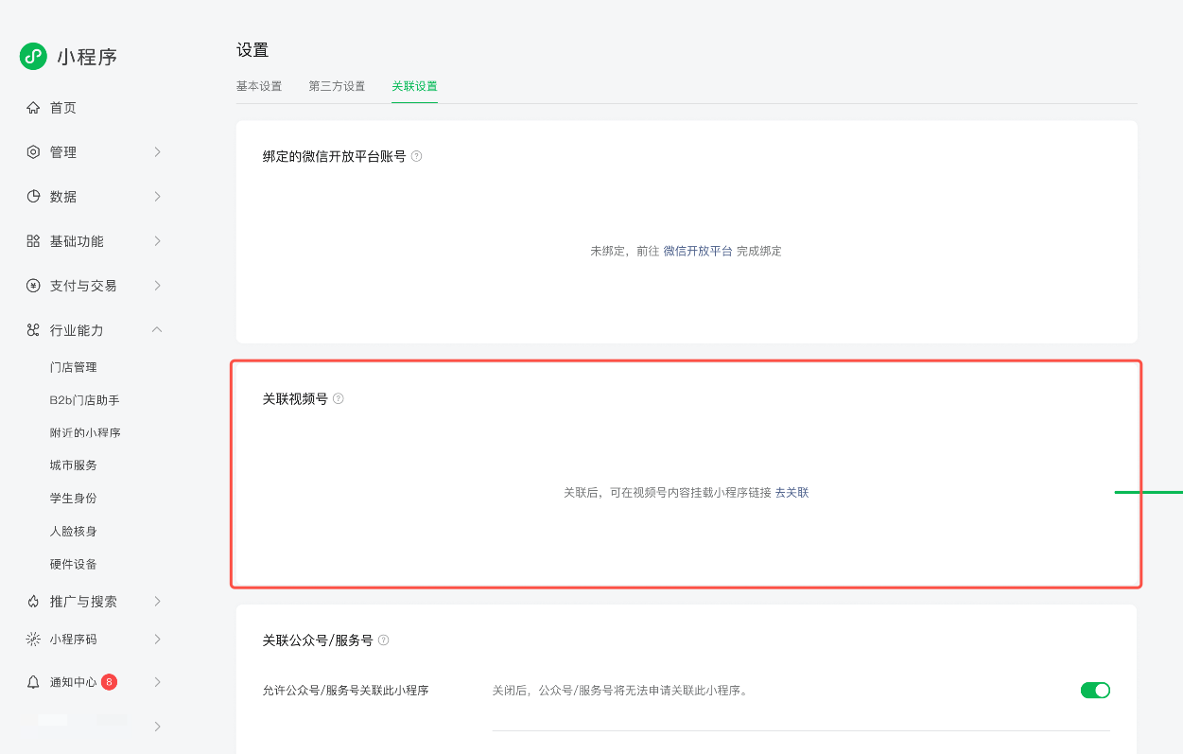Screen dimensions: 1183x754
Task: Click the red notification badge showing 8
Action: [109, 681]
